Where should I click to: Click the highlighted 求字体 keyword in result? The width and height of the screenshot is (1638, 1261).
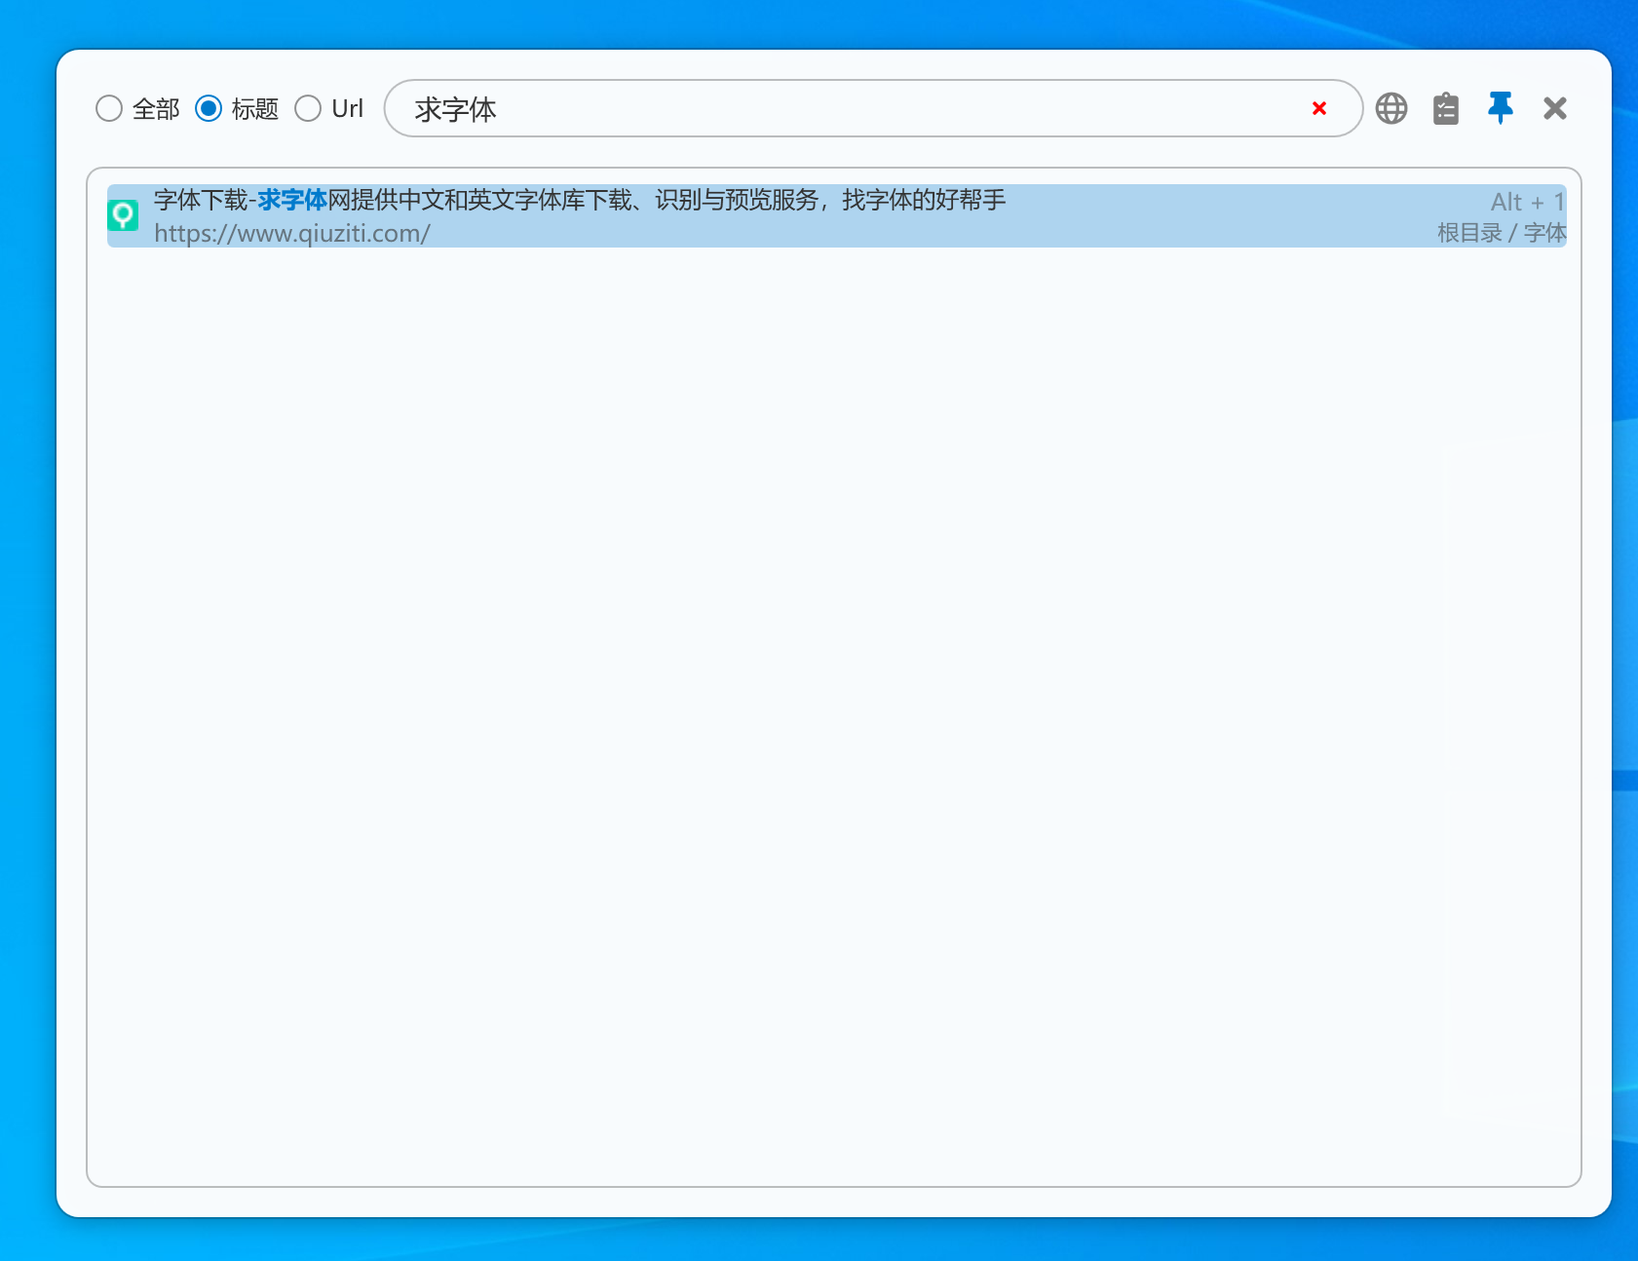[x=291, y=200]
